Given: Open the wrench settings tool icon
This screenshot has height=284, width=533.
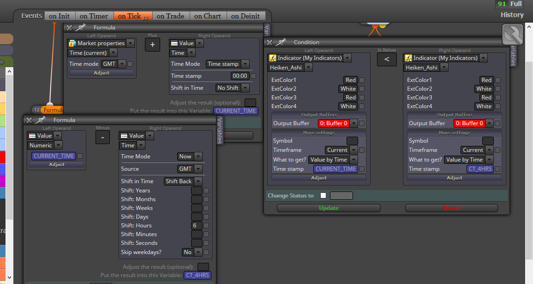Looking at the screenshot, I should [512, 35].
